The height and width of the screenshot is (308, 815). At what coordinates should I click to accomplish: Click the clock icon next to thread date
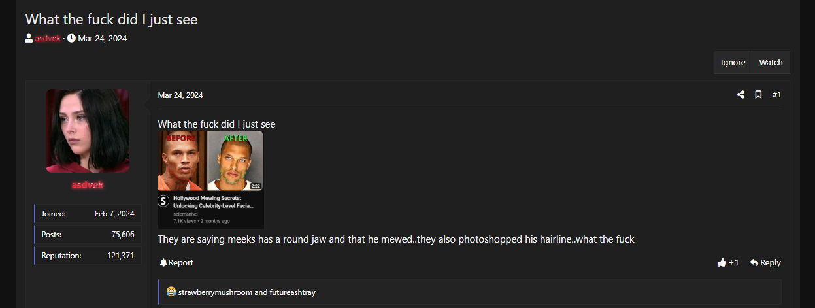tap(71, 38)
